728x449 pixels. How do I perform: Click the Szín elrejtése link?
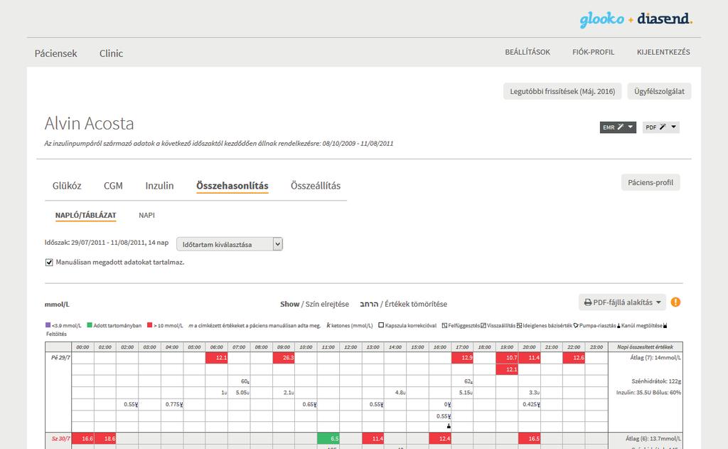tap(327, 304)
